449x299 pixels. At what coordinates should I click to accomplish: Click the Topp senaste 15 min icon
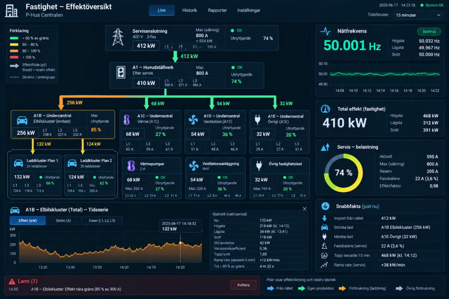(x=324, y=255)
